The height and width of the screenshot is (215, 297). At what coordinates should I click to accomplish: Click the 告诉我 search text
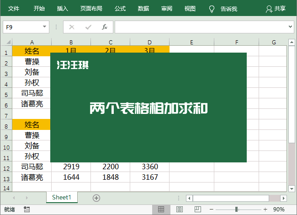click(229, 9)
